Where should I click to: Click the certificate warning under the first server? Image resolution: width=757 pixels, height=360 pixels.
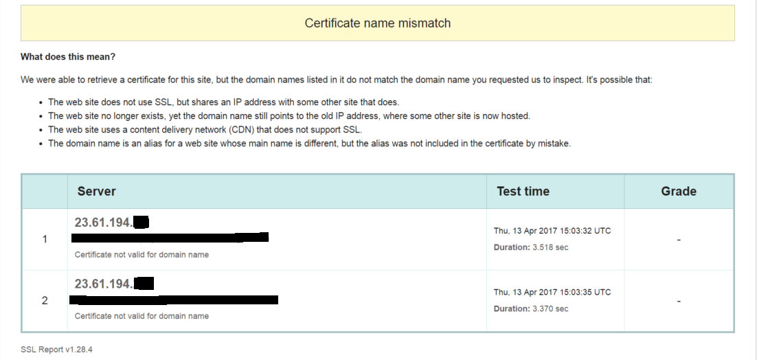pyautogui.click(x=142, y=254)
